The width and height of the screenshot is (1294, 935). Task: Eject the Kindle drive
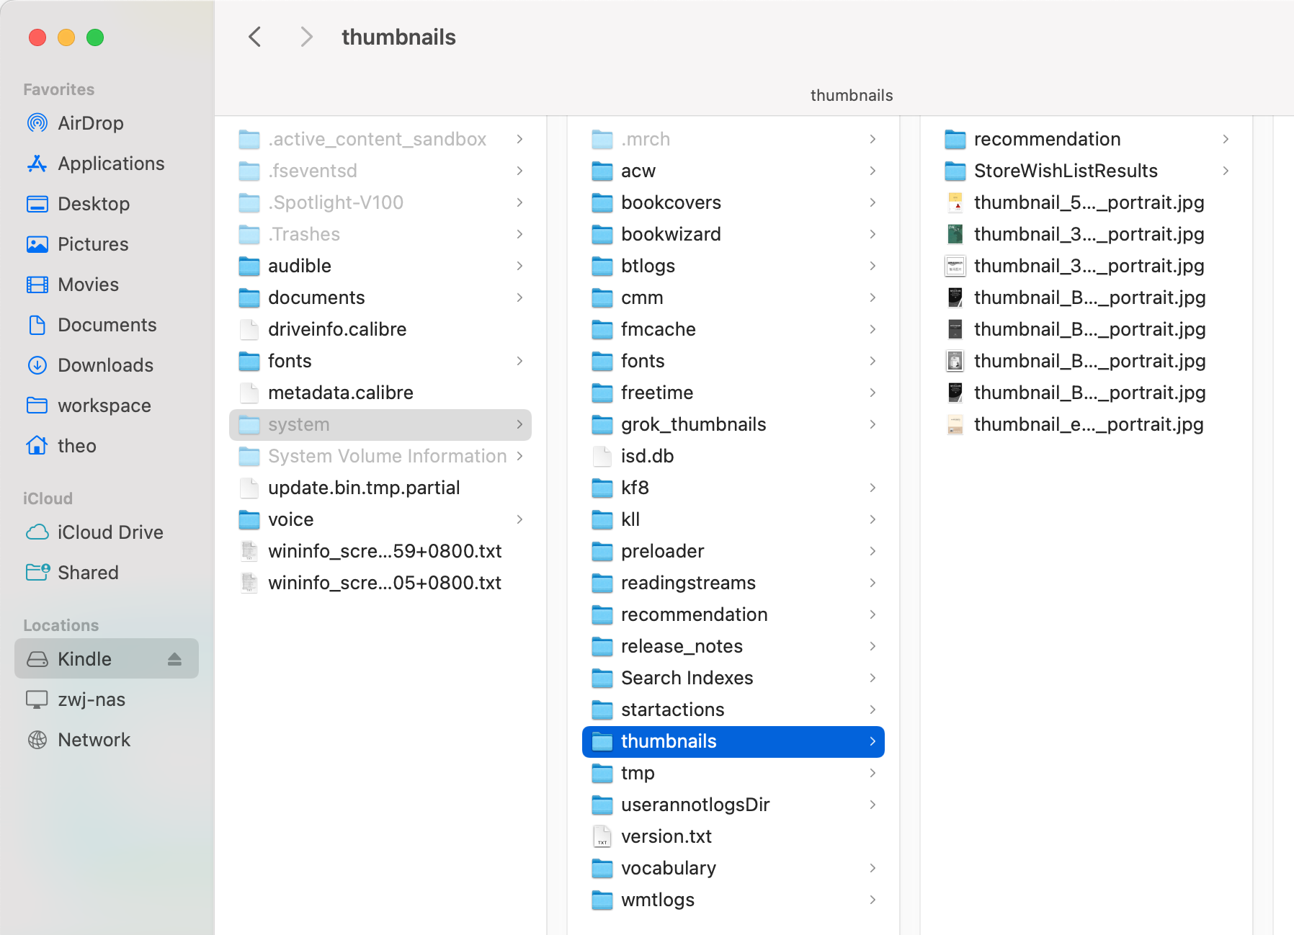[174, 659]
